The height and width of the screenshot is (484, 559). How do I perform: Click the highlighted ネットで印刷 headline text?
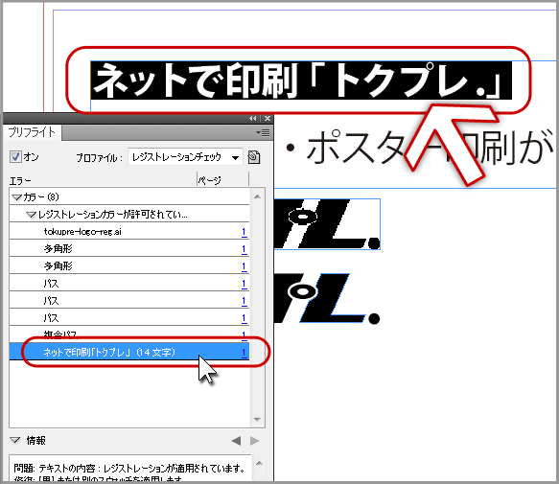click(x=299, y=81)
